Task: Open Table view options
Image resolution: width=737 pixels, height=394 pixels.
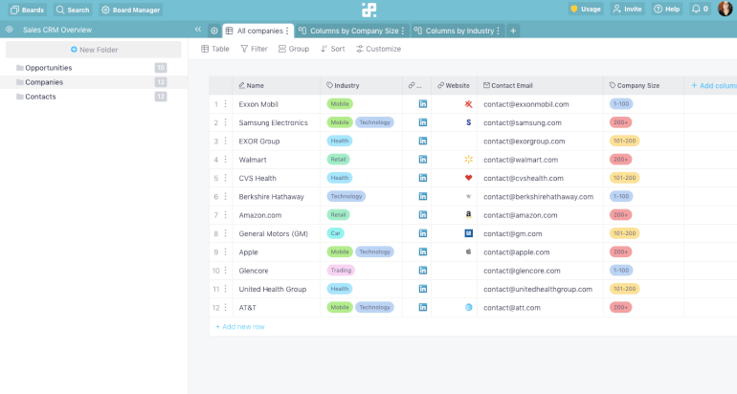Action: click(x=215, y=49)
